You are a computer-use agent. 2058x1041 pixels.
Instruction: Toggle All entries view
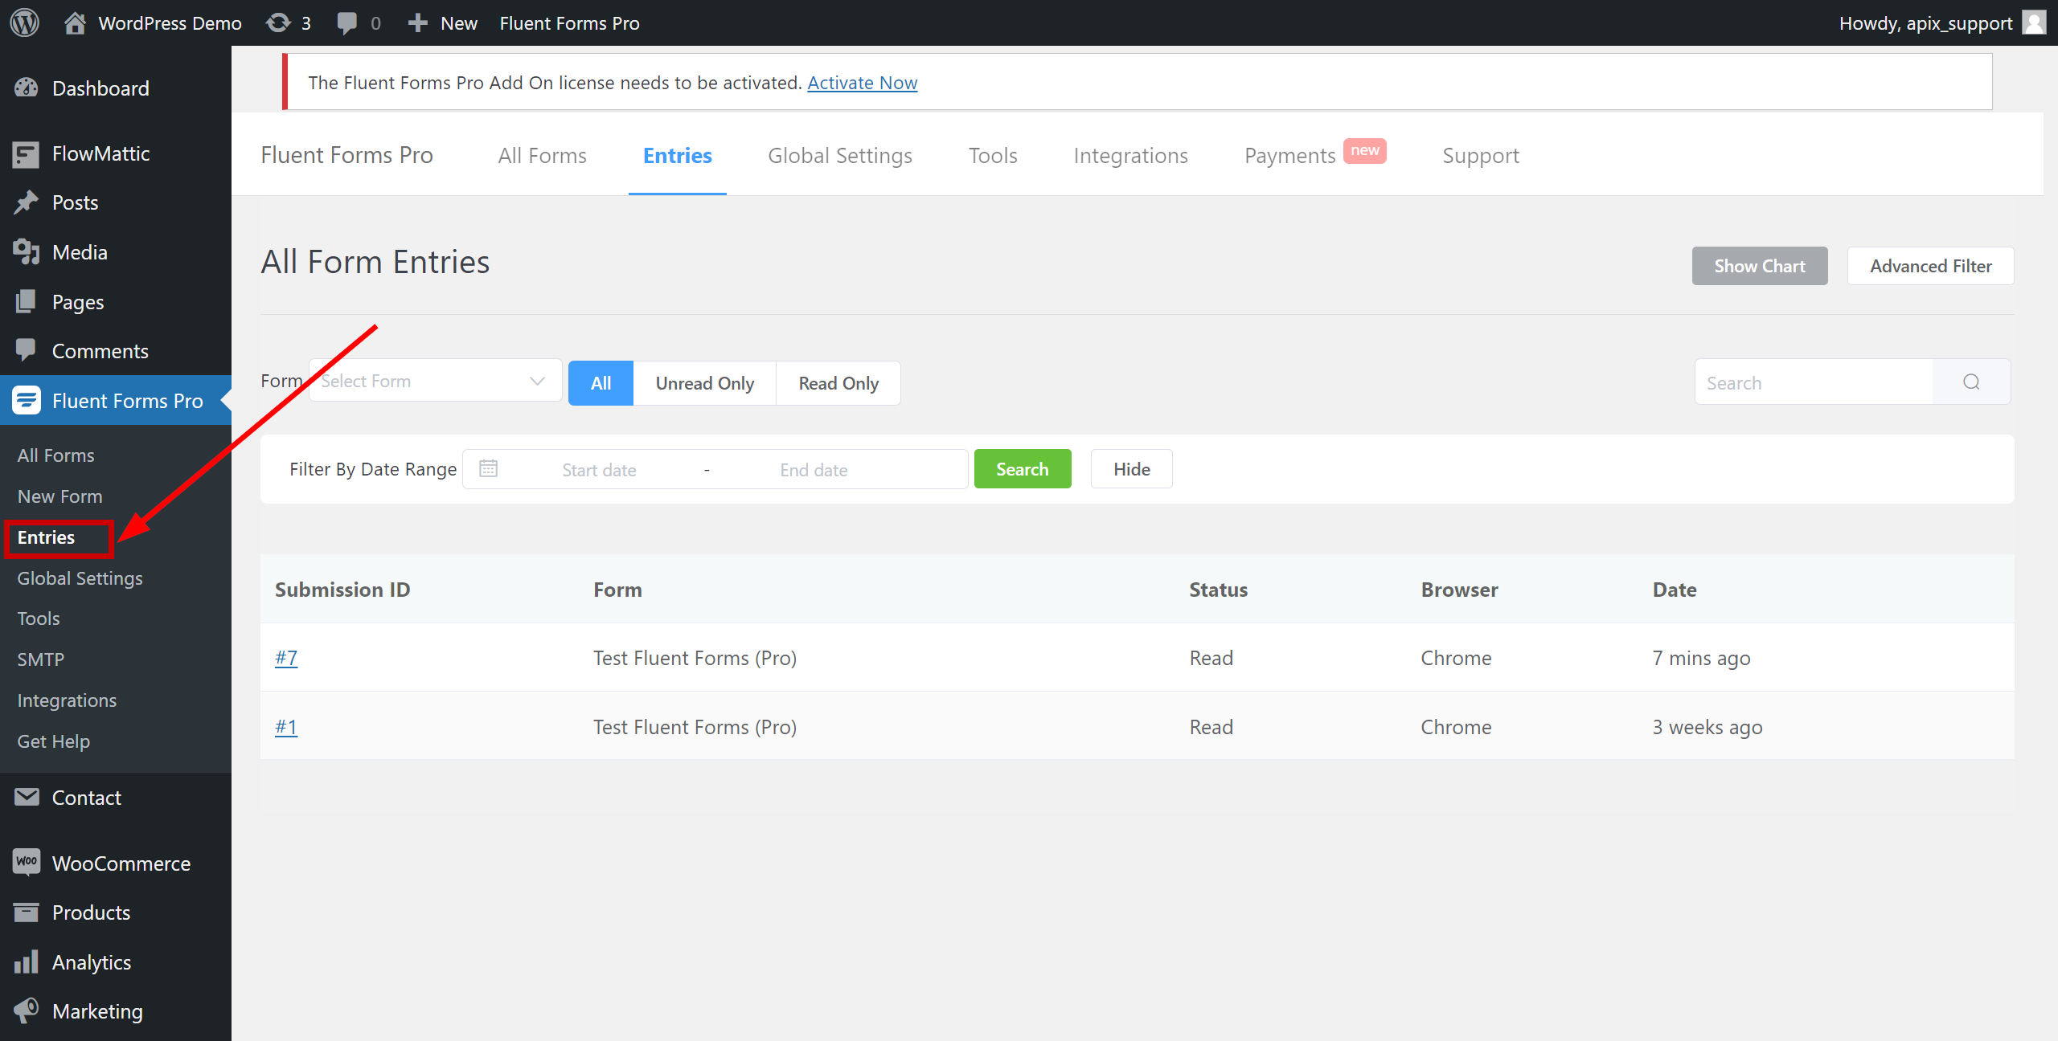pos(601,384)
